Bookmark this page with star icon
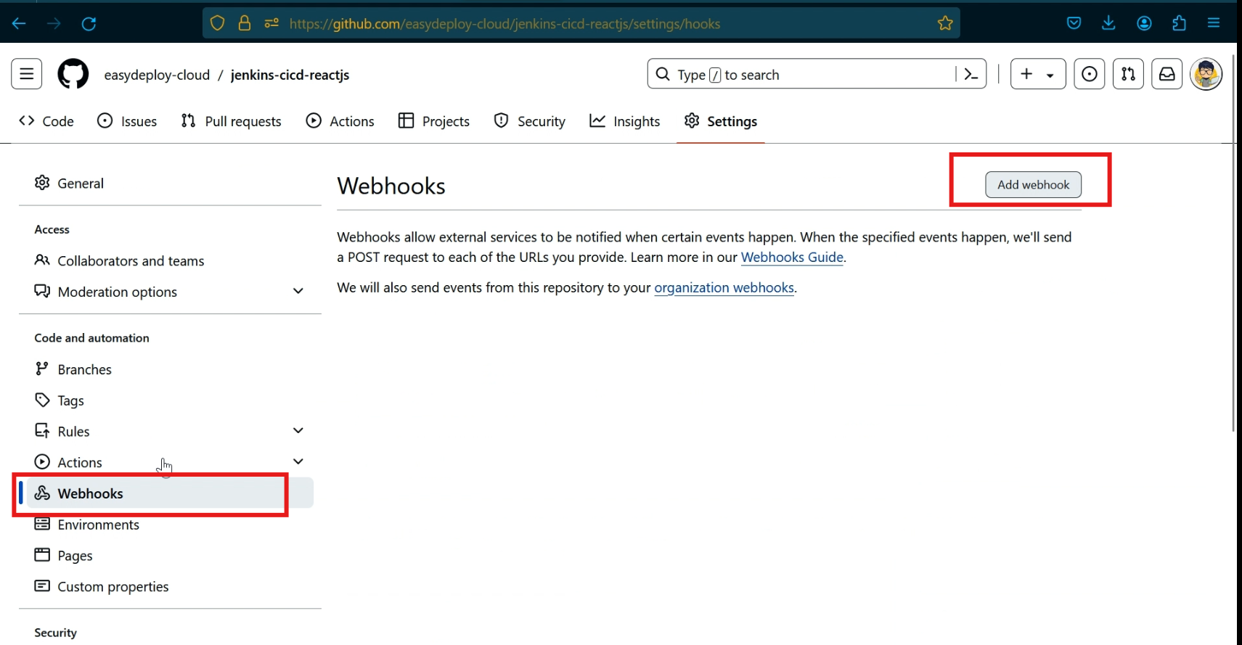1242x645 pixels. pos(944,23)
